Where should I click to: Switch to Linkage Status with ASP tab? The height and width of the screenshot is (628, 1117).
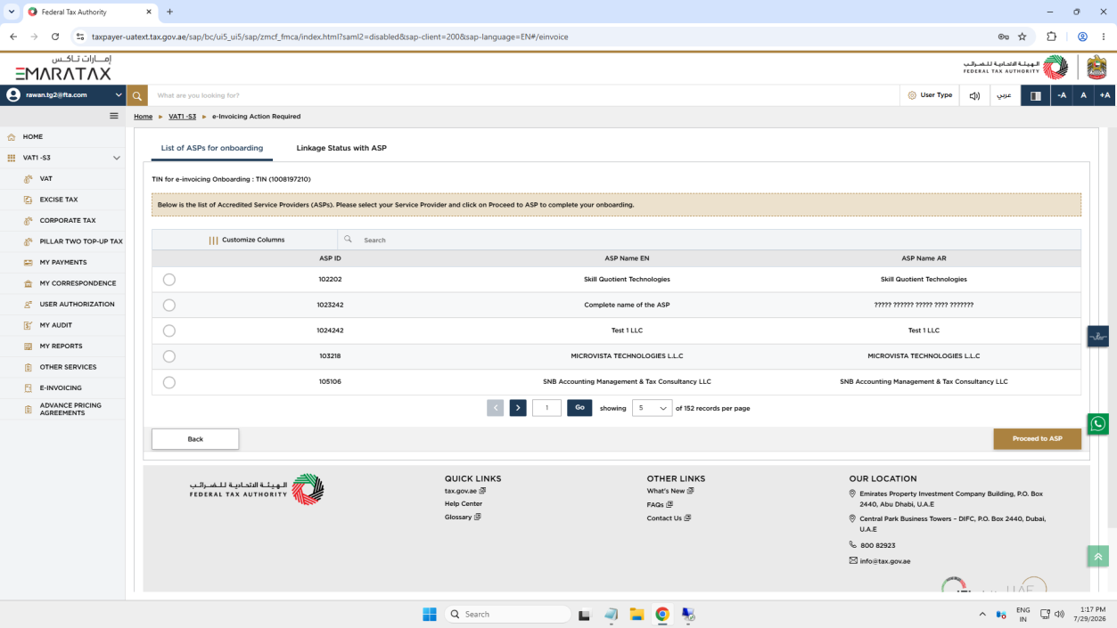pos(341,148)
